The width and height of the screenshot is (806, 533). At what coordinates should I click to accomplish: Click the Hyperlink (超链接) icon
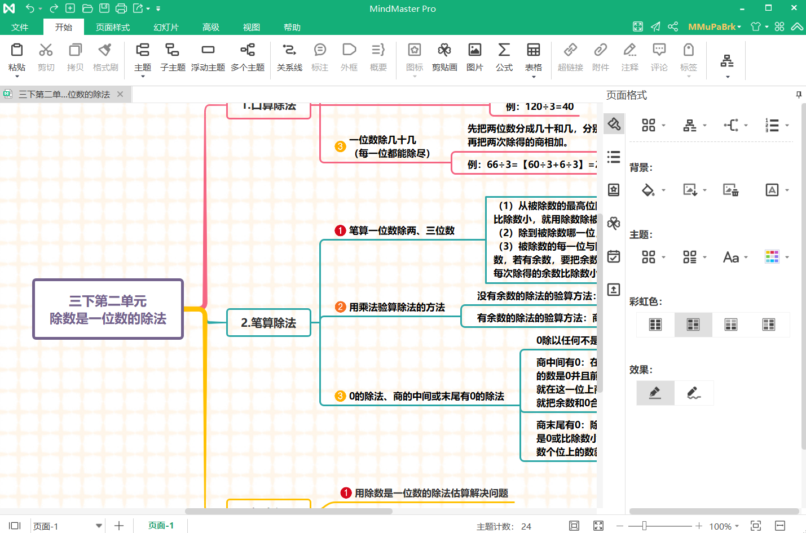tap(570, 50)
